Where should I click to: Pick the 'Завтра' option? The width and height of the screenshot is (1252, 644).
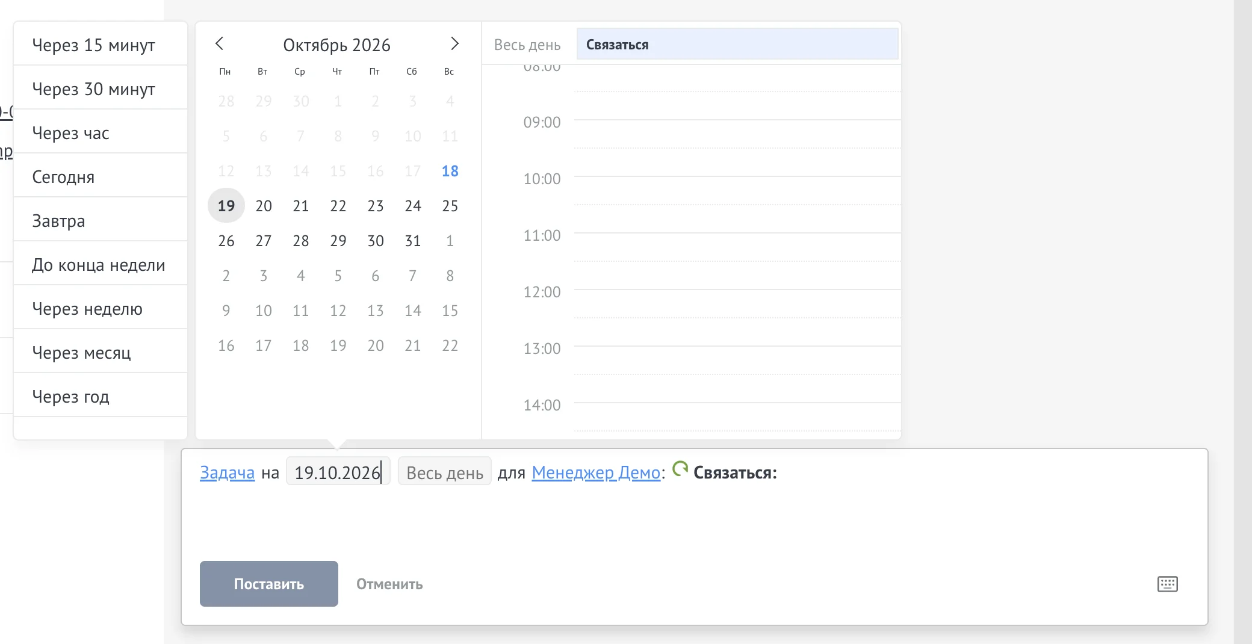pyautogui.click(x=101, y=221)
